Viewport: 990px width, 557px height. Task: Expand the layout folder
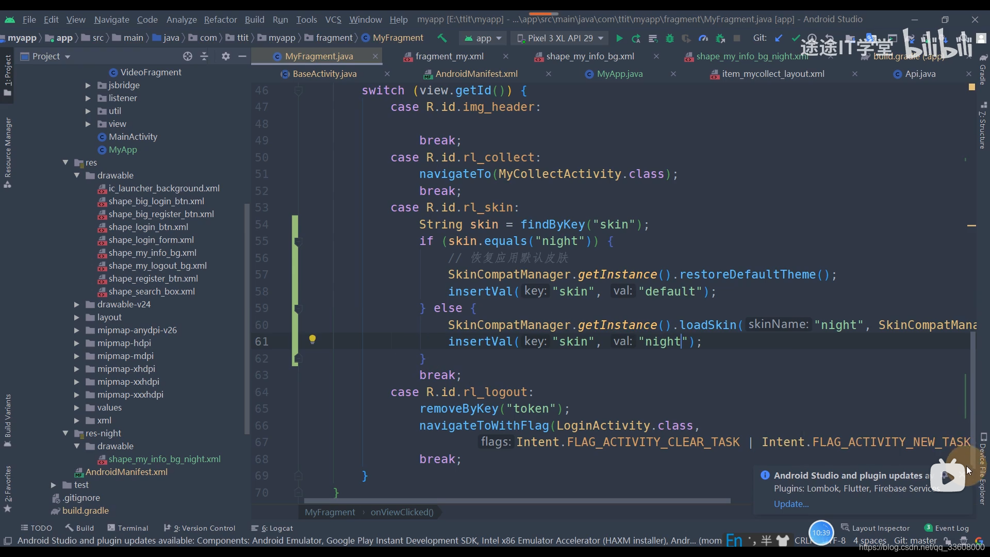click(x=76, y=317)
